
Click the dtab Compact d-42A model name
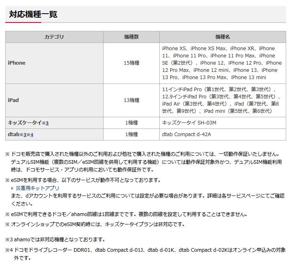point(187,134)
